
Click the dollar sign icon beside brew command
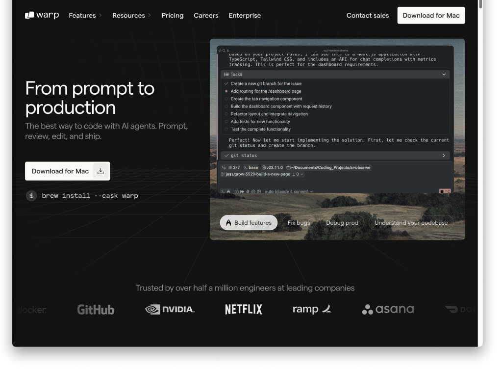click(x=31, y=195)
